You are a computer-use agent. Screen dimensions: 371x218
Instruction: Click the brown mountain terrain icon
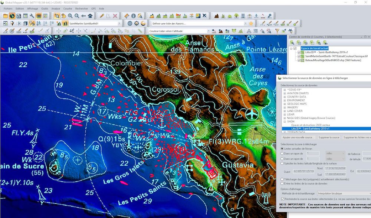(x=217, y=16)
